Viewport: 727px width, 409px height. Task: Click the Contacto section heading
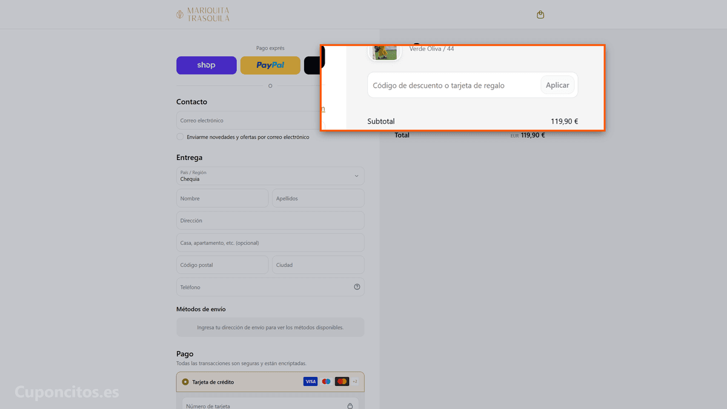tap(191, 102)
